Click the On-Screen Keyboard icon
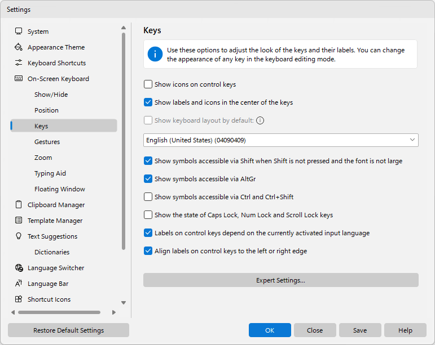435x345 pixels. click(x=19, y=79)
